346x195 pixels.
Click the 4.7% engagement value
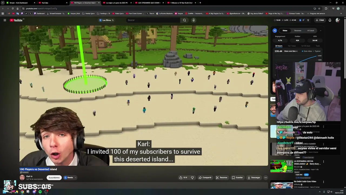click(280, 40)
